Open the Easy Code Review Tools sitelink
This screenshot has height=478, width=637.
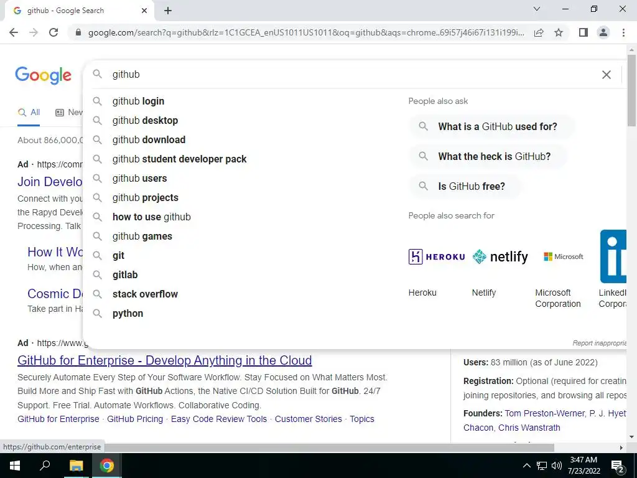(x=219, y=419)
